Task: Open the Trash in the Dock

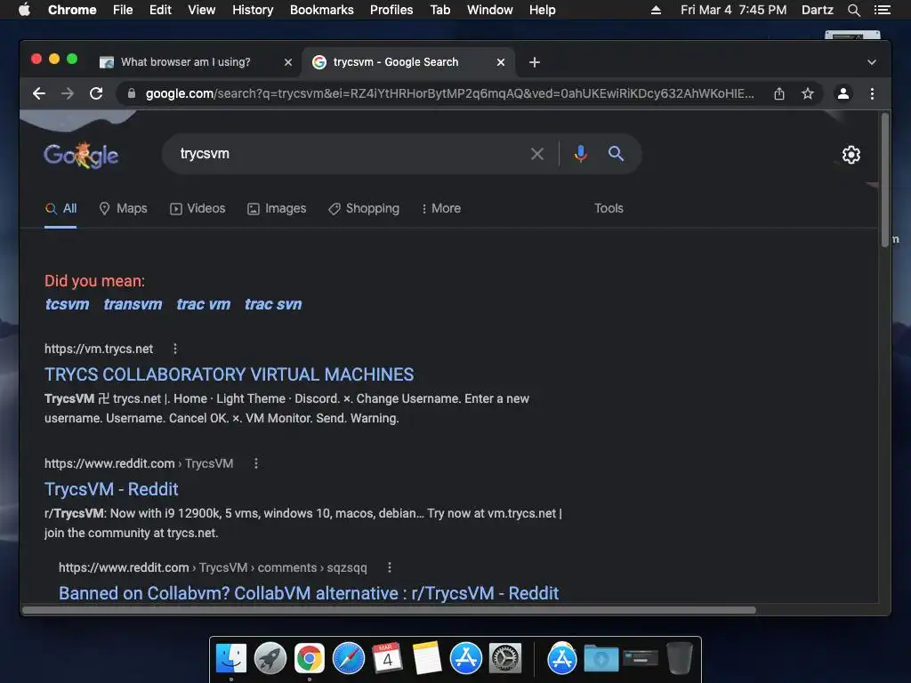Action: [x=679, y=658]
